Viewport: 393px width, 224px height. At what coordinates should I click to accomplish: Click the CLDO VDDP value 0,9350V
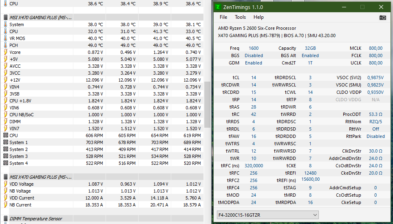point(375,92)
